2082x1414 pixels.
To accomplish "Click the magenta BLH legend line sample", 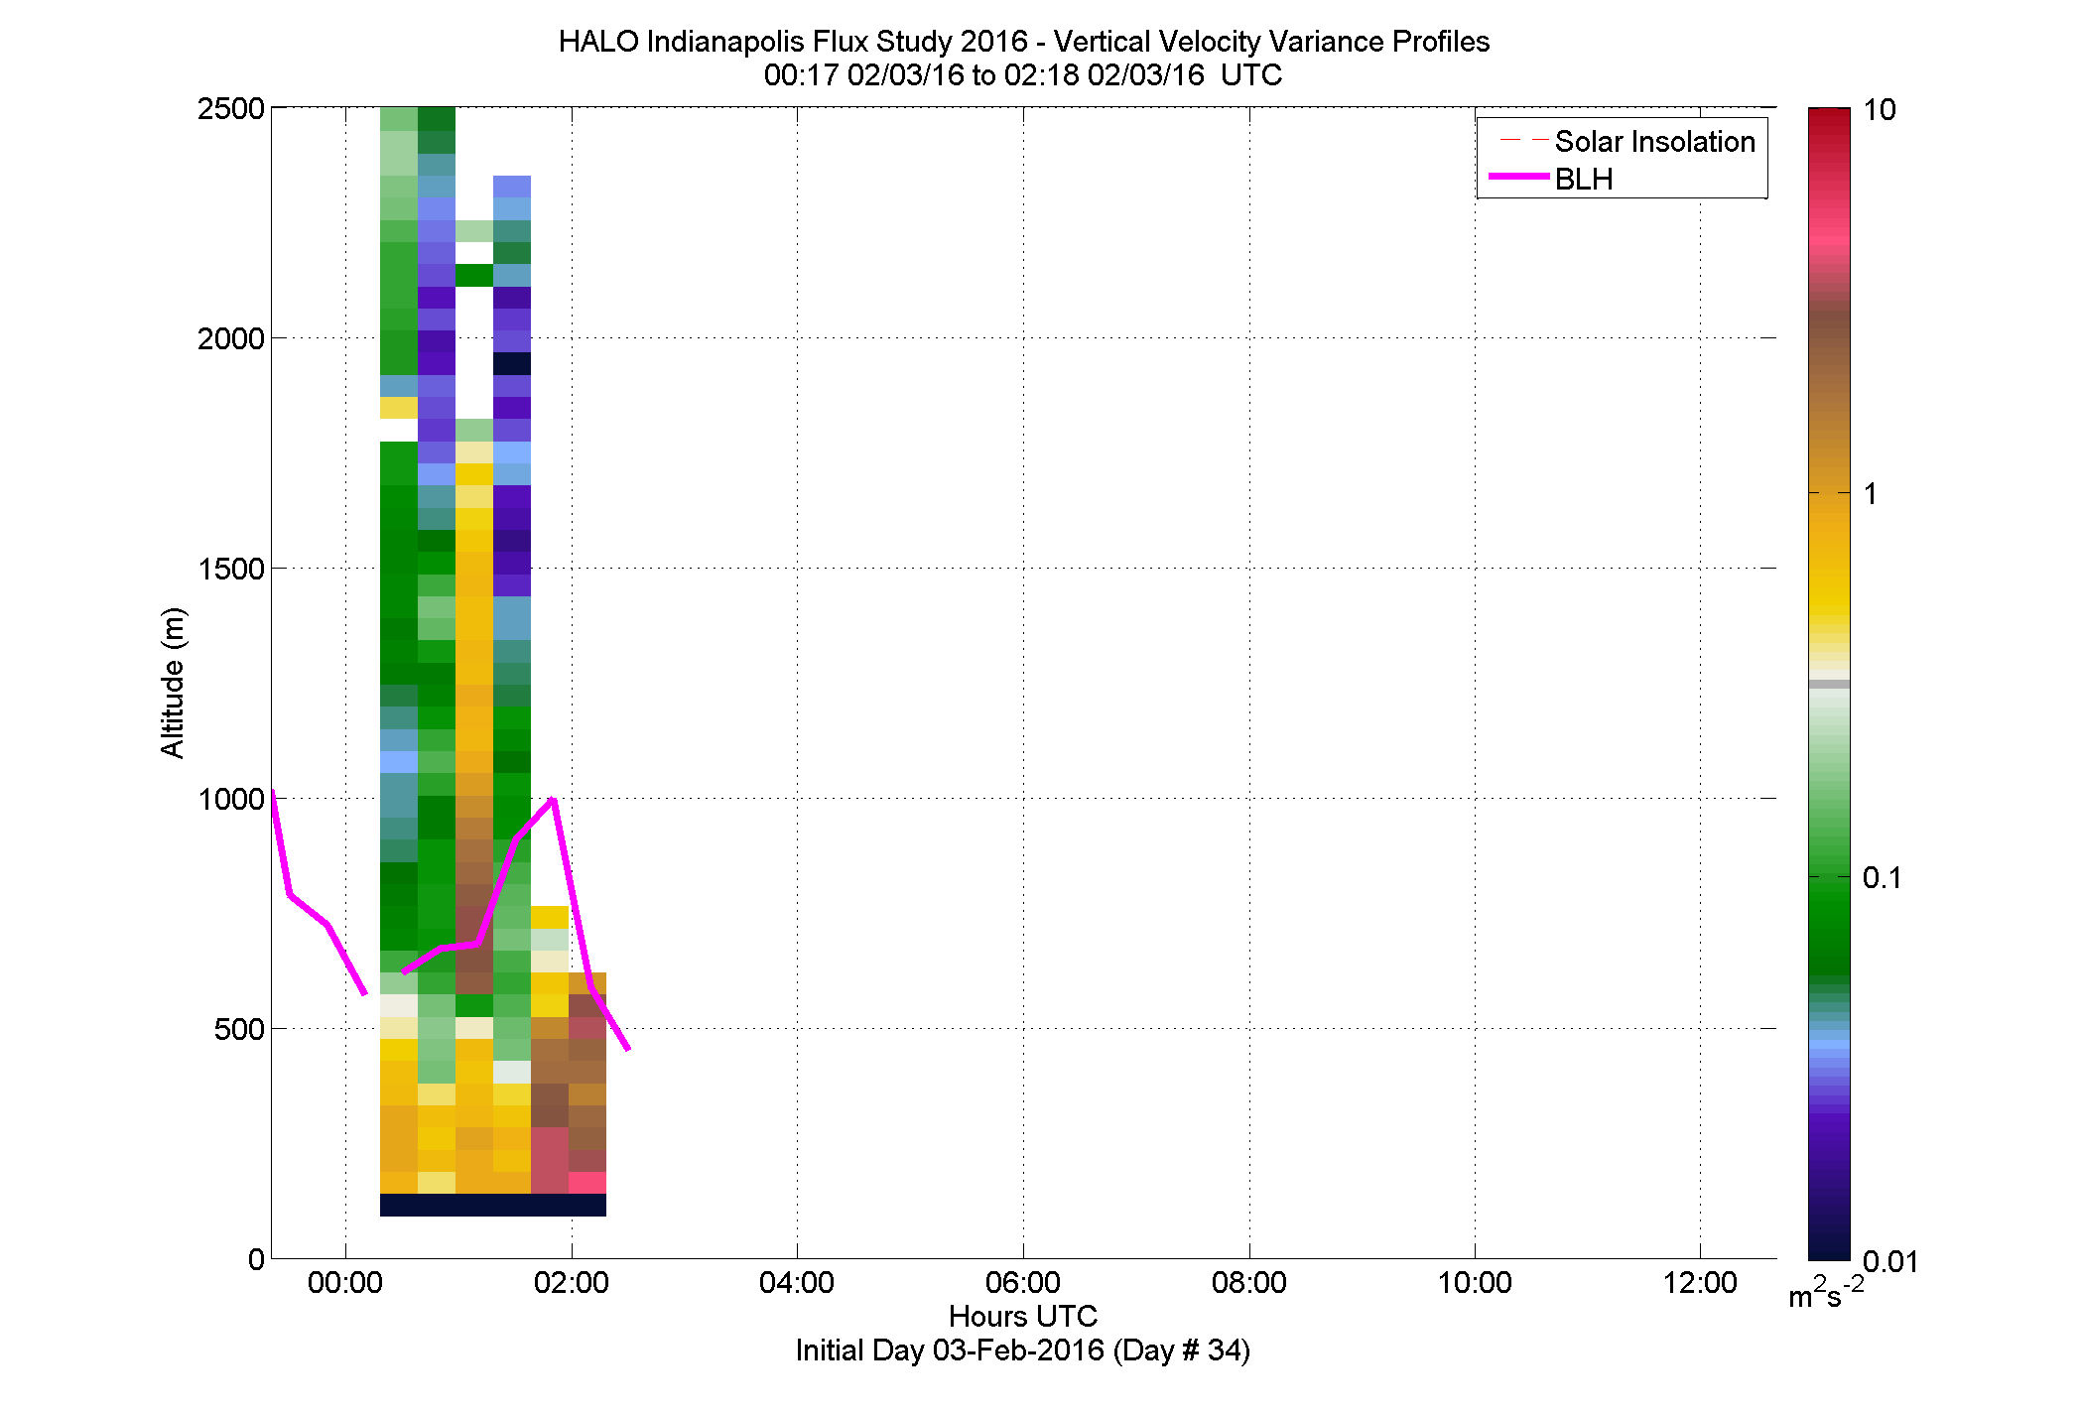I will pos(1519,177).
